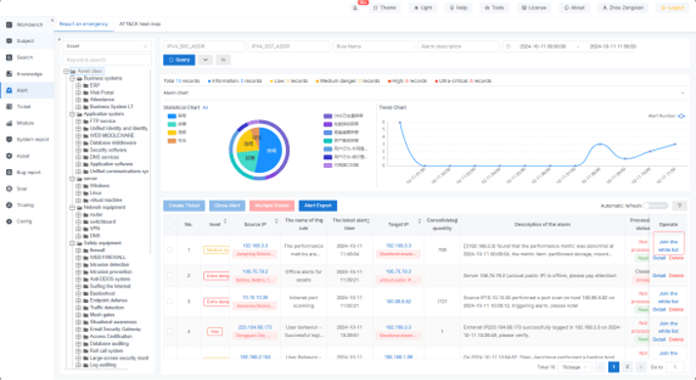Image resolution: width=696 pixels, height=380 pixels.
Task: Click the Alert Export button
Action: 318,205
